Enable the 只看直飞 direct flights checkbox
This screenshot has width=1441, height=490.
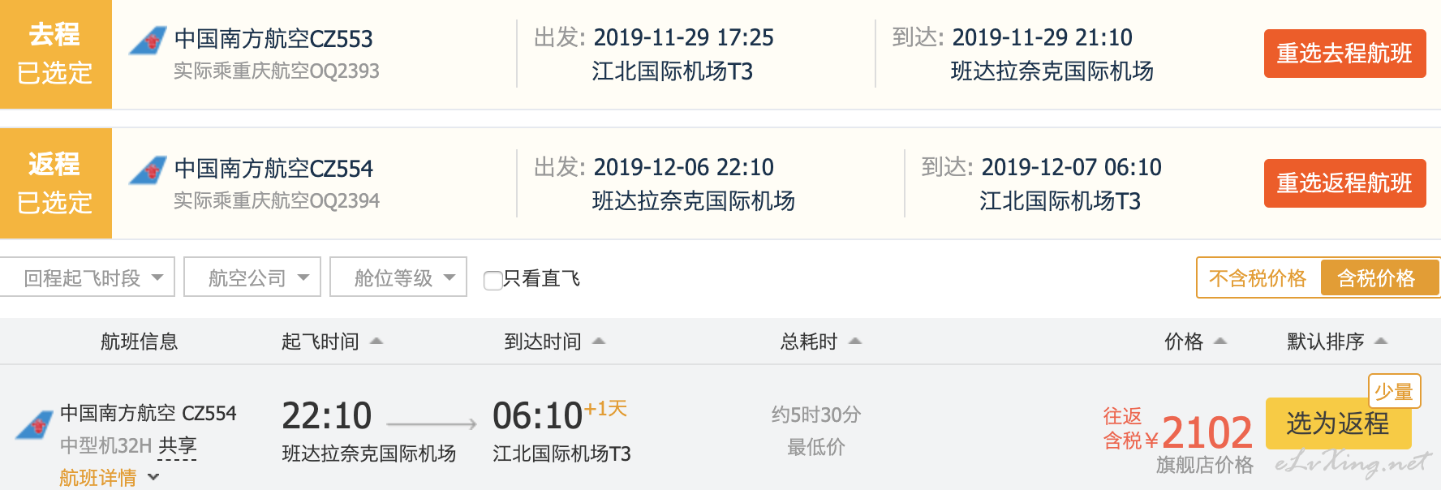493,280
